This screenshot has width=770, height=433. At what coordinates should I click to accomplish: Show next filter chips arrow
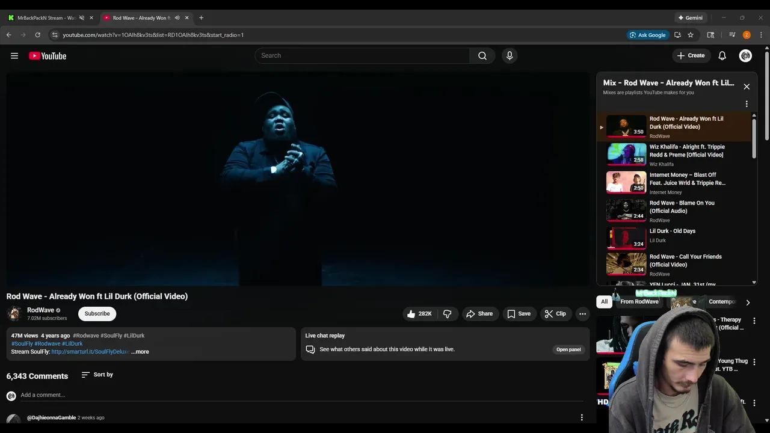click(748, 302)
